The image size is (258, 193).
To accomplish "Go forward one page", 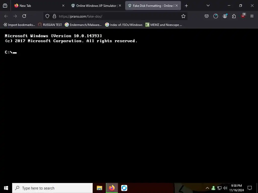I will [15, 16].
